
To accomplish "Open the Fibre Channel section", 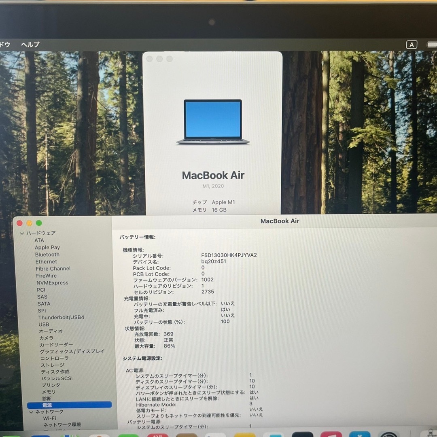I will 53,269.
